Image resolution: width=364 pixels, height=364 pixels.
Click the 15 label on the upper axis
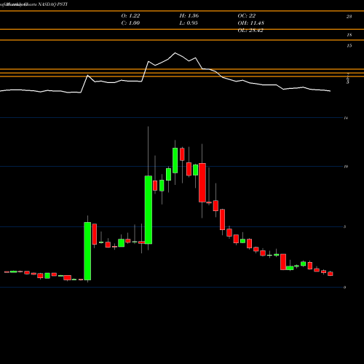349,46
